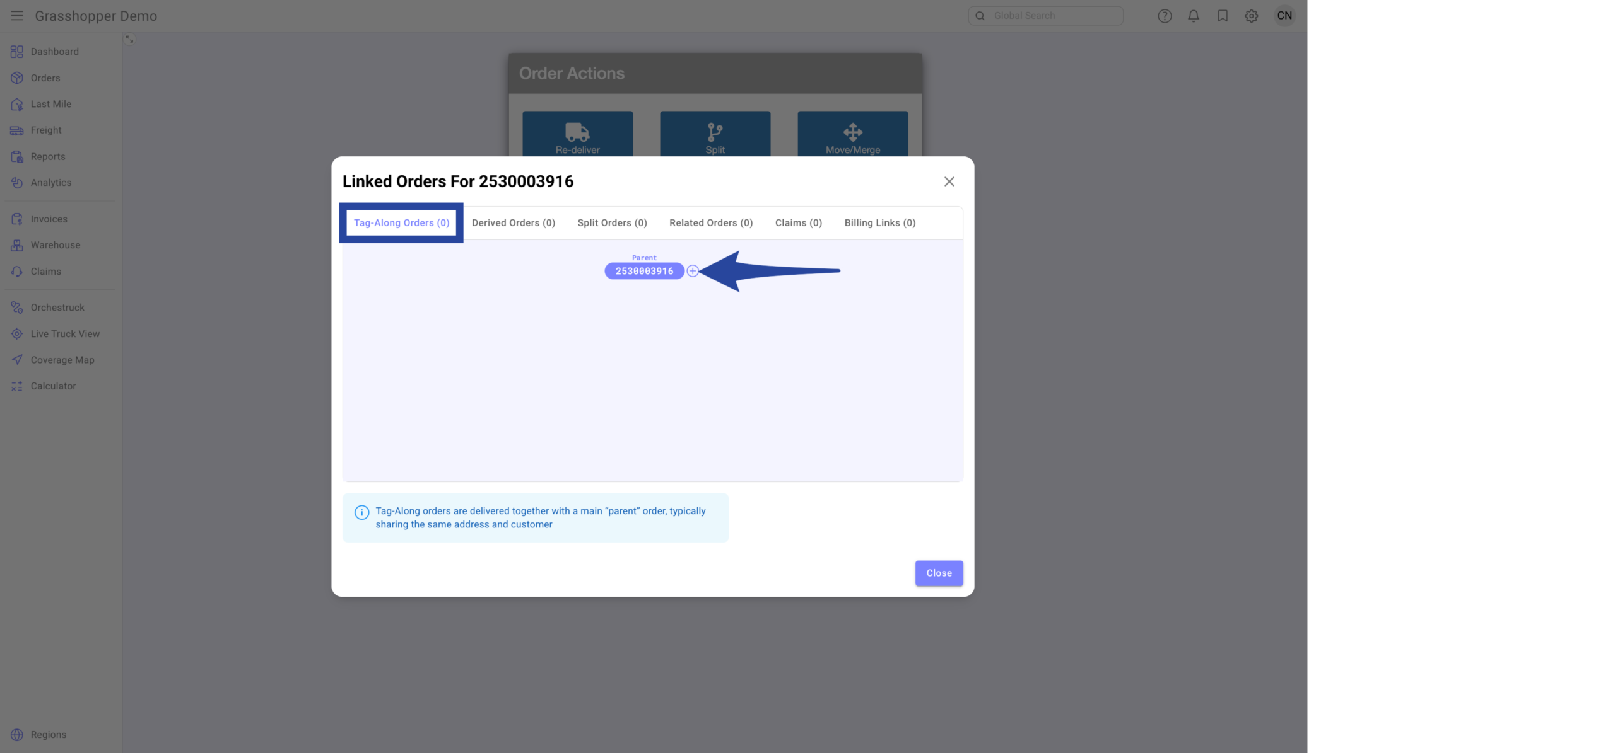This screenshot has height=753, width=1615.
Task: Open the settings gear icon
Action: tap(1251, 16)
